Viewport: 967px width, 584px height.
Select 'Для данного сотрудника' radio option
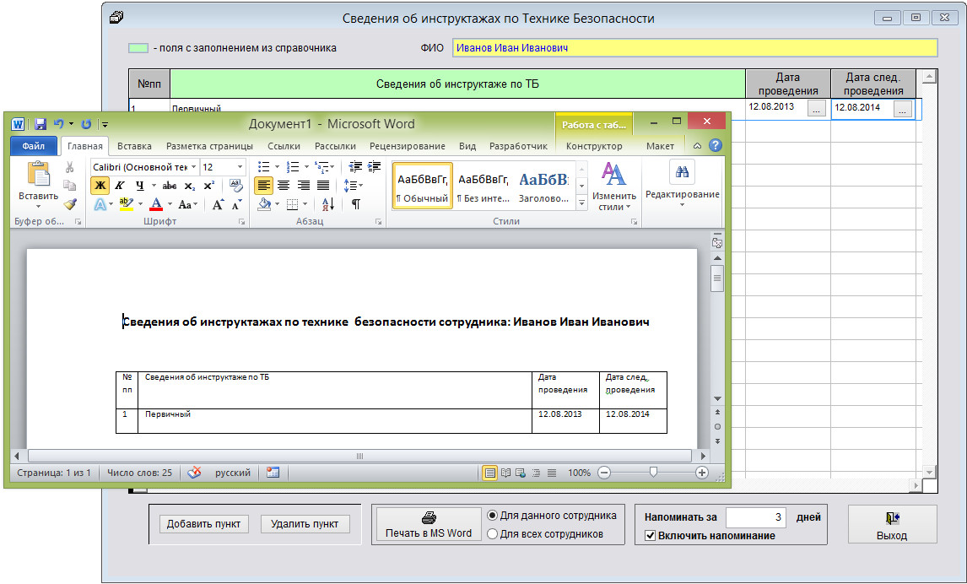pyautogui.click(x=493, y=515)
